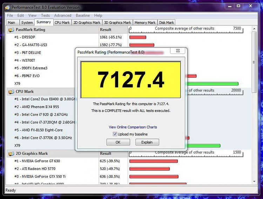Image resolution: width=263 pixels, height=199 pixels.
Task: Click the 2D Graphics Mark section icon
Action: point(11,153)
